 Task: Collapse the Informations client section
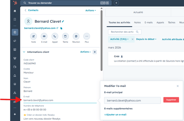24,52
